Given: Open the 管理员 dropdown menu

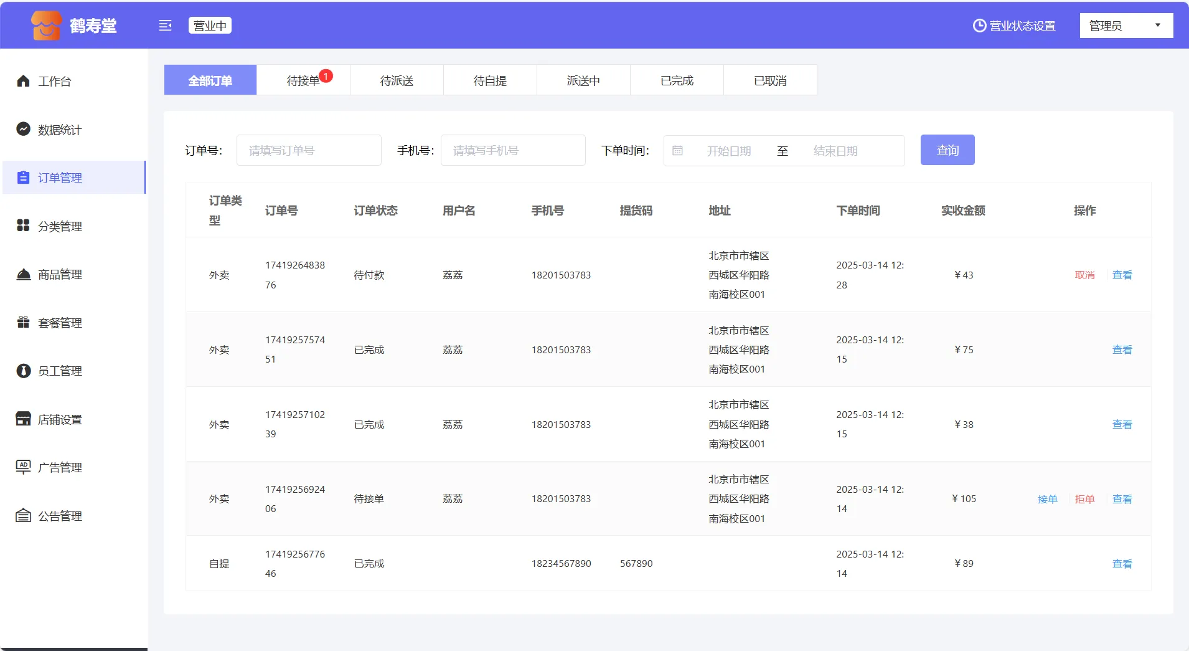Looking at the screenshot, I should 1126,26.
